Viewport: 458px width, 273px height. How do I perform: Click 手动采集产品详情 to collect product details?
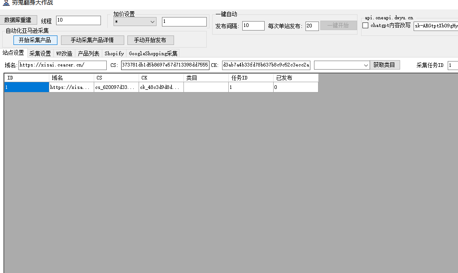coord(95,40)
